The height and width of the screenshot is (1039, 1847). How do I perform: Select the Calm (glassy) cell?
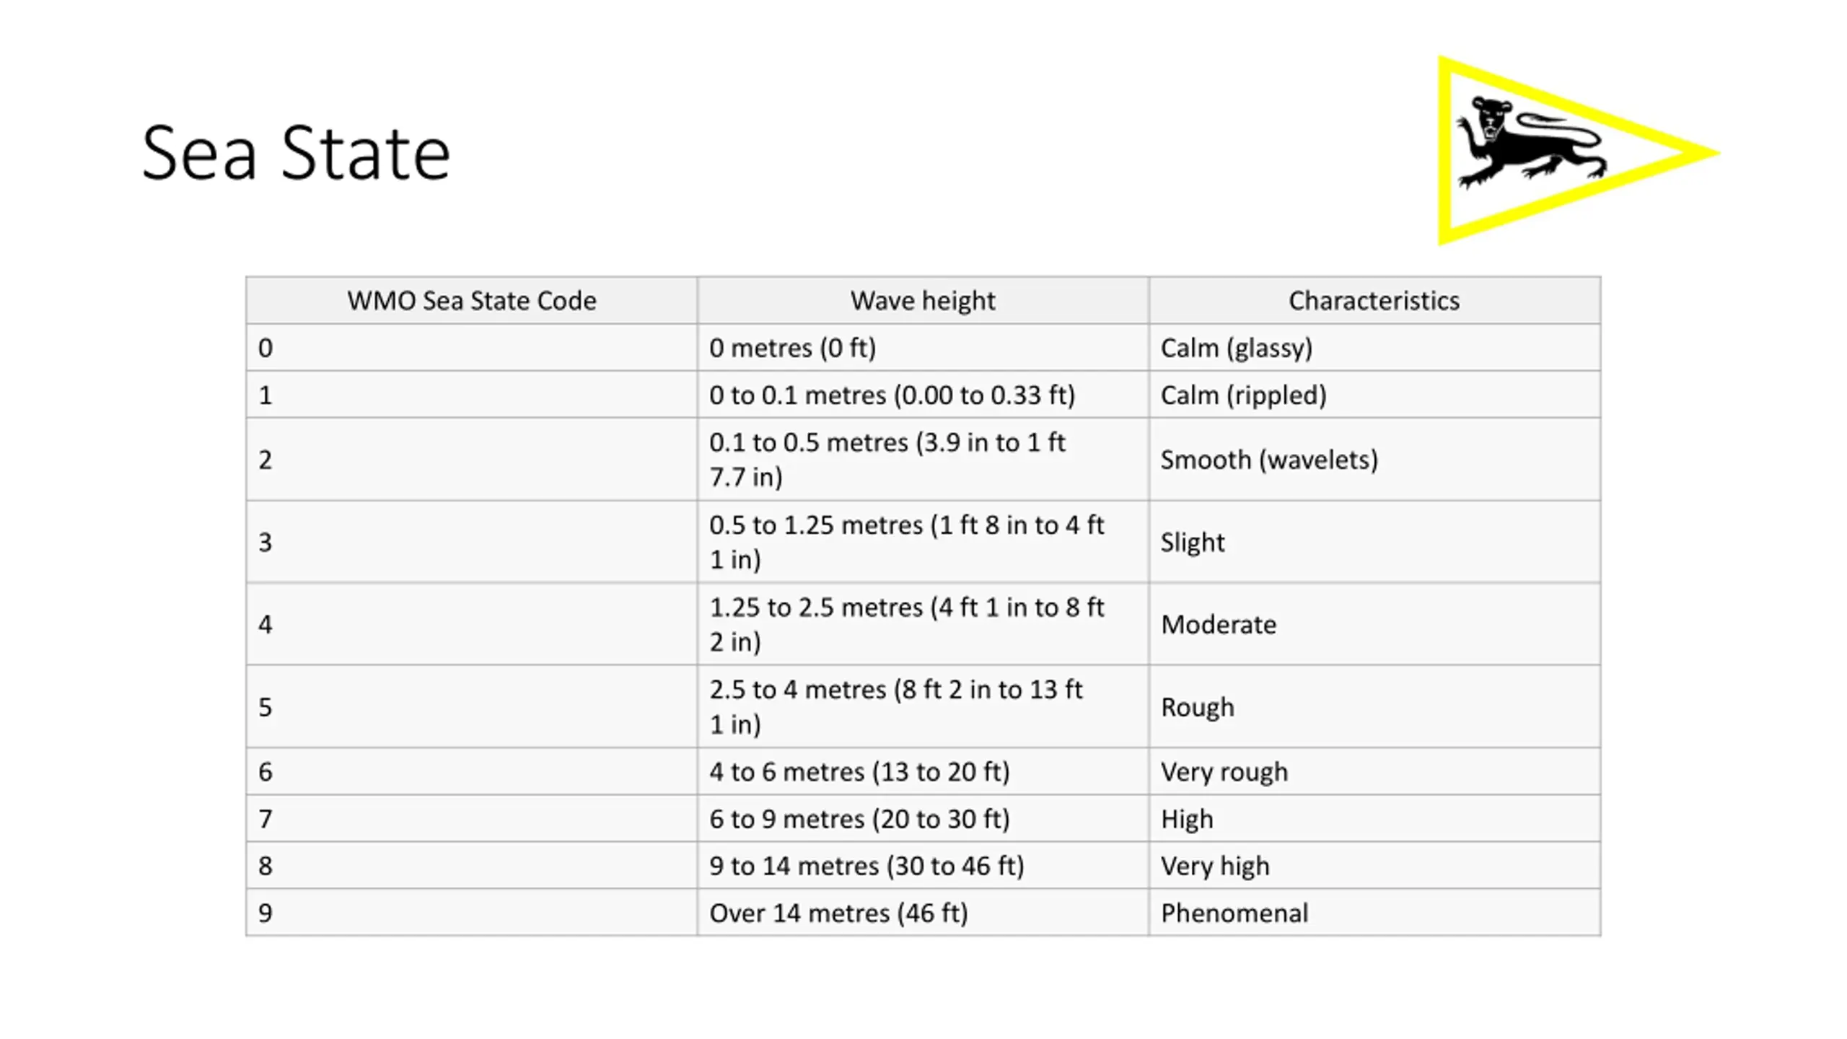tap(1374, 348)
